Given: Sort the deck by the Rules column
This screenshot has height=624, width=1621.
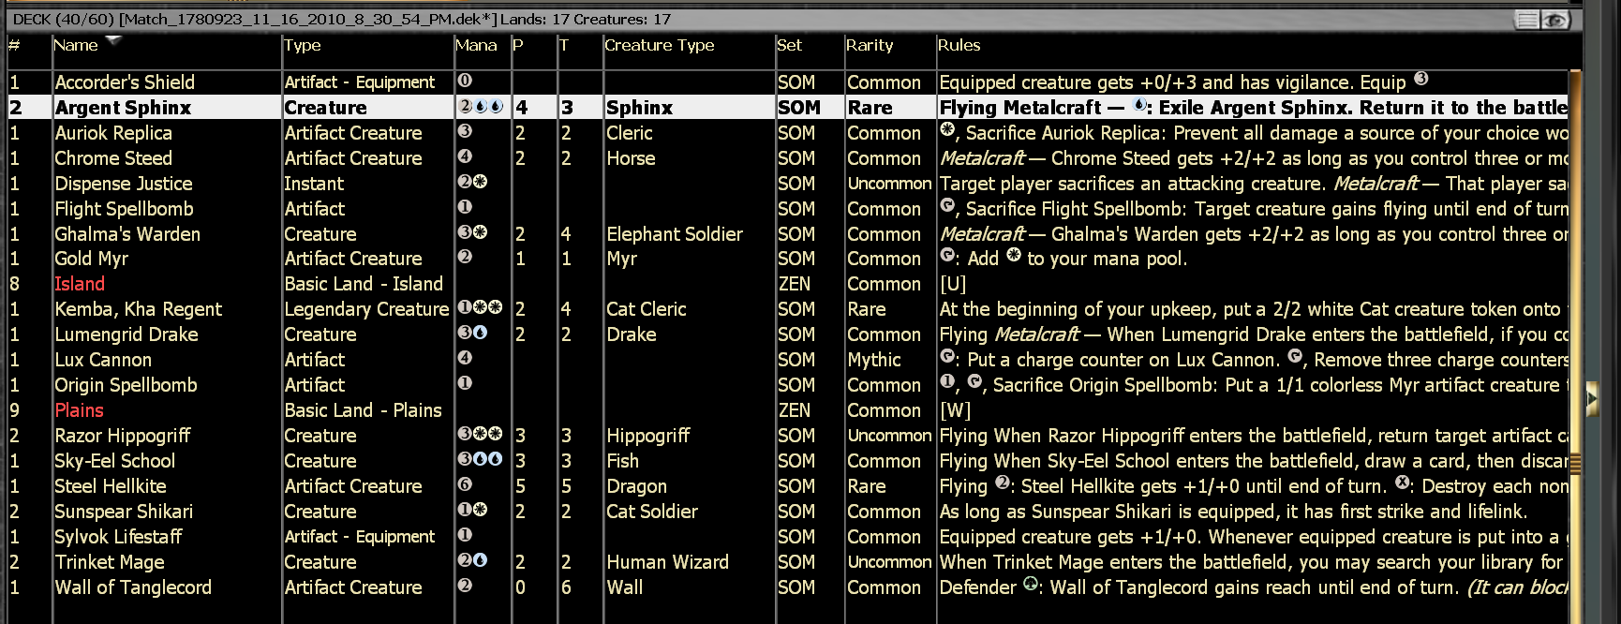Looking at the screenshot, I should pos(959,45).
